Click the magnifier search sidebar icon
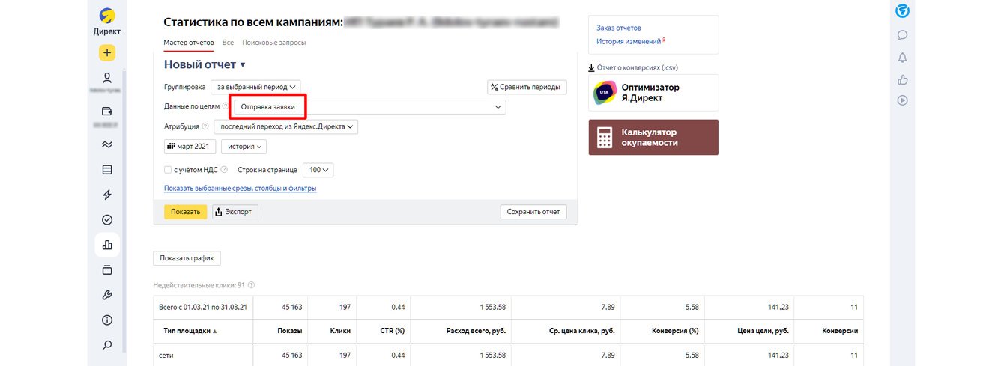Image resolution: width=1004 pixels, height=366 pixels. [106, 345]
